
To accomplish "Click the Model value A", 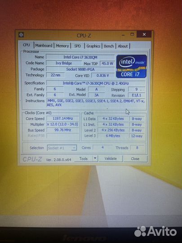I will [x=96, y=89].
